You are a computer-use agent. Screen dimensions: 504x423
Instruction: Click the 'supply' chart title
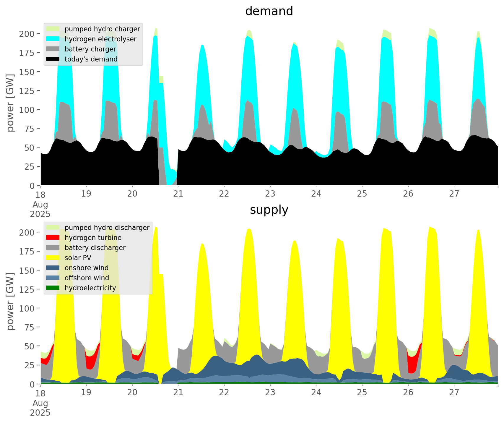(x=269, y=210)
